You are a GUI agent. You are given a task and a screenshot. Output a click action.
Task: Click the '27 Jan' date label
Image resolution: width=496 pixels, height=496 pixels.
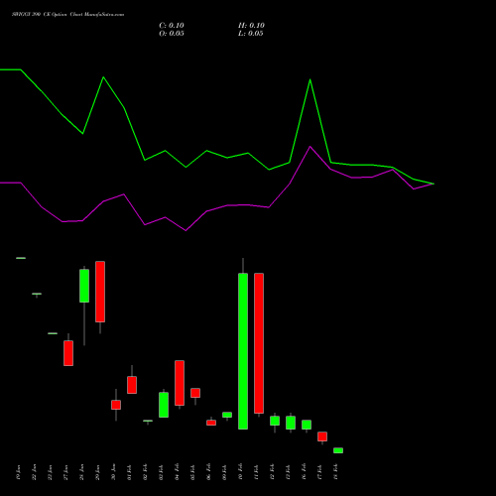pos(66,472)
